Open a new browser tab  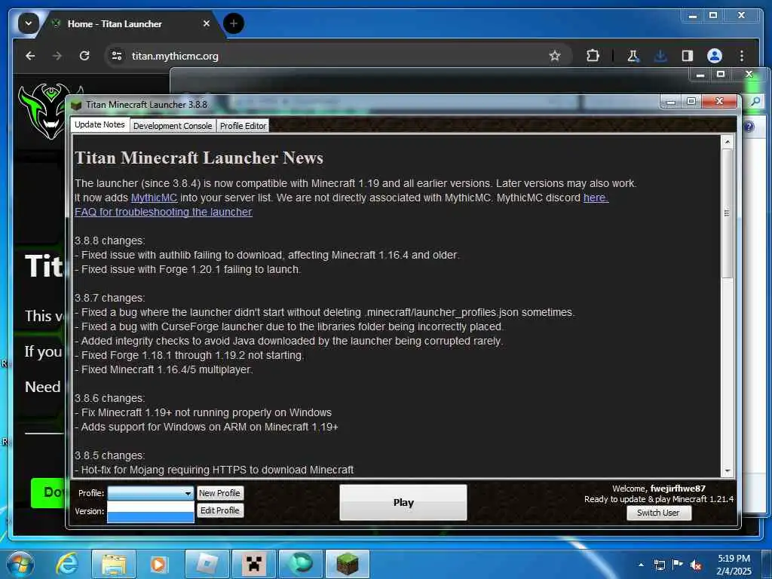tap(234, 23)
